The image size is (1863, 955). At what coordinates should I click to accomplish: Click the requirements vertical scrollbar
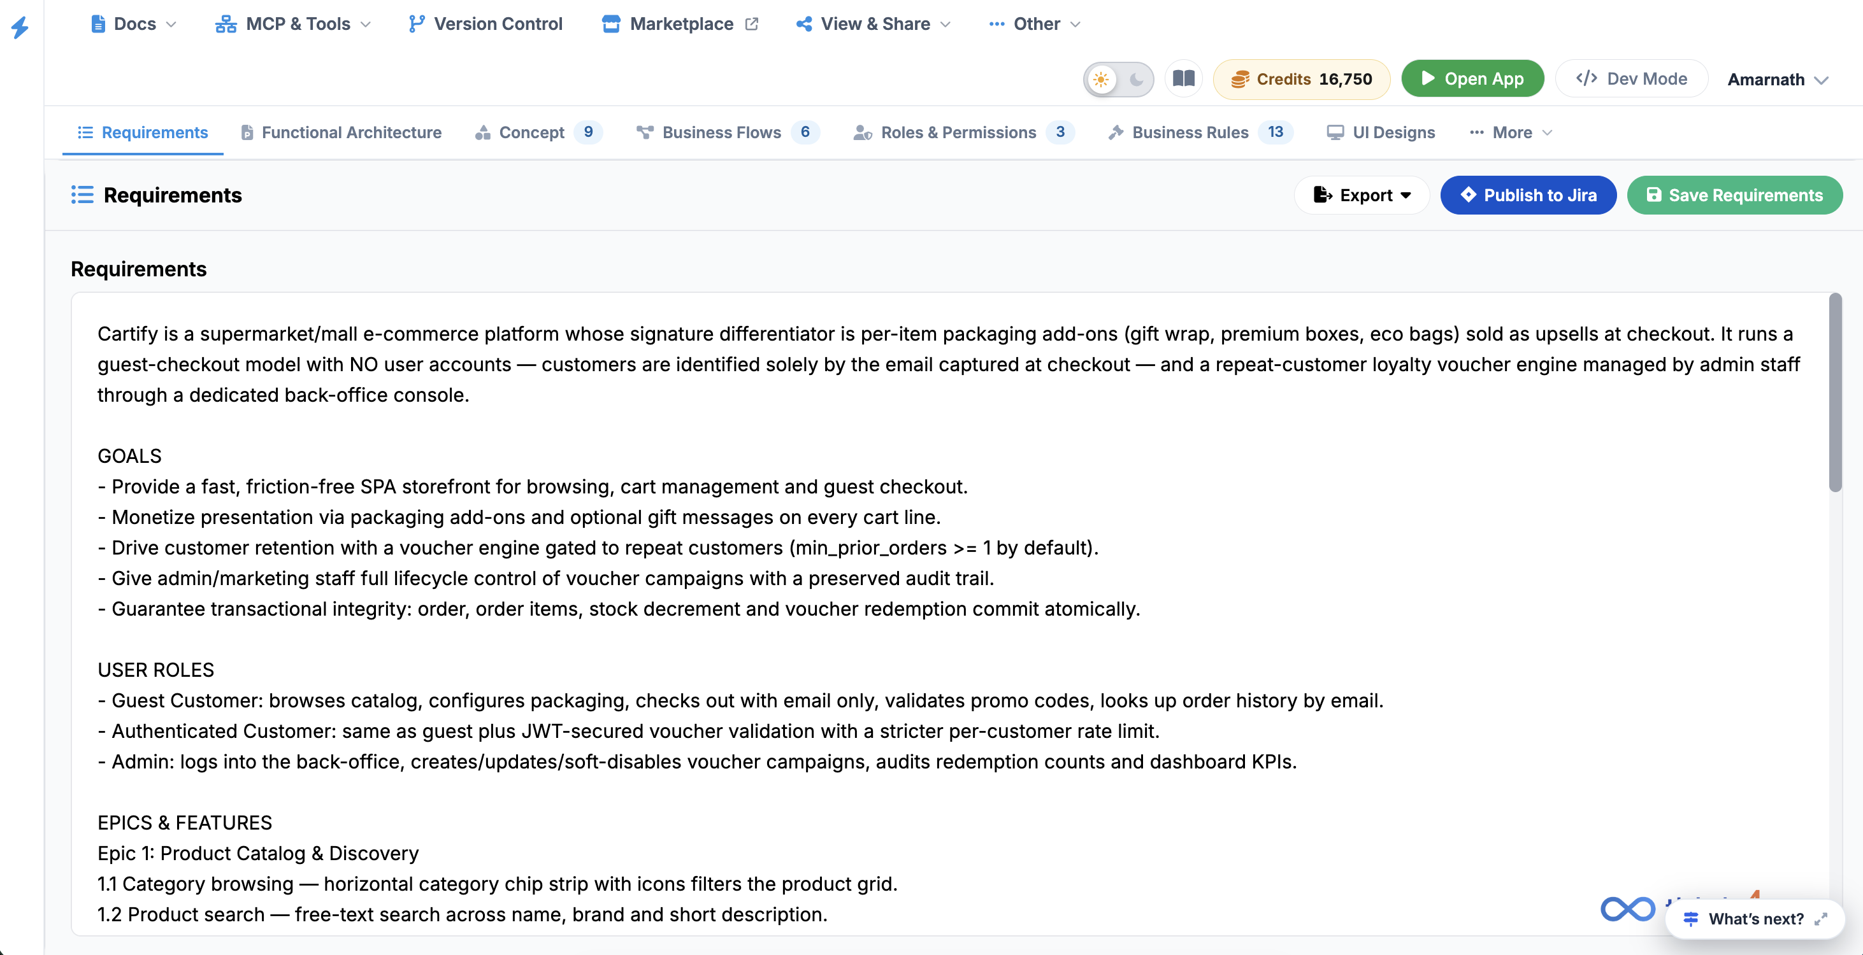click(x=1836, y=393)
